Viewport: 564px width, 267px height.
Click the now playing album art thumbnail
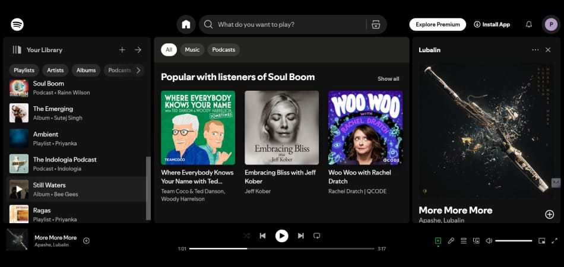(x=17, y=240)
